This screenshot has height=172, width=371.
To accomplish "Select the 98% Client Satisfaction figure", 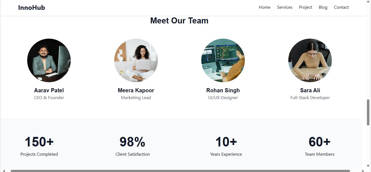I will tap(132, 142).
